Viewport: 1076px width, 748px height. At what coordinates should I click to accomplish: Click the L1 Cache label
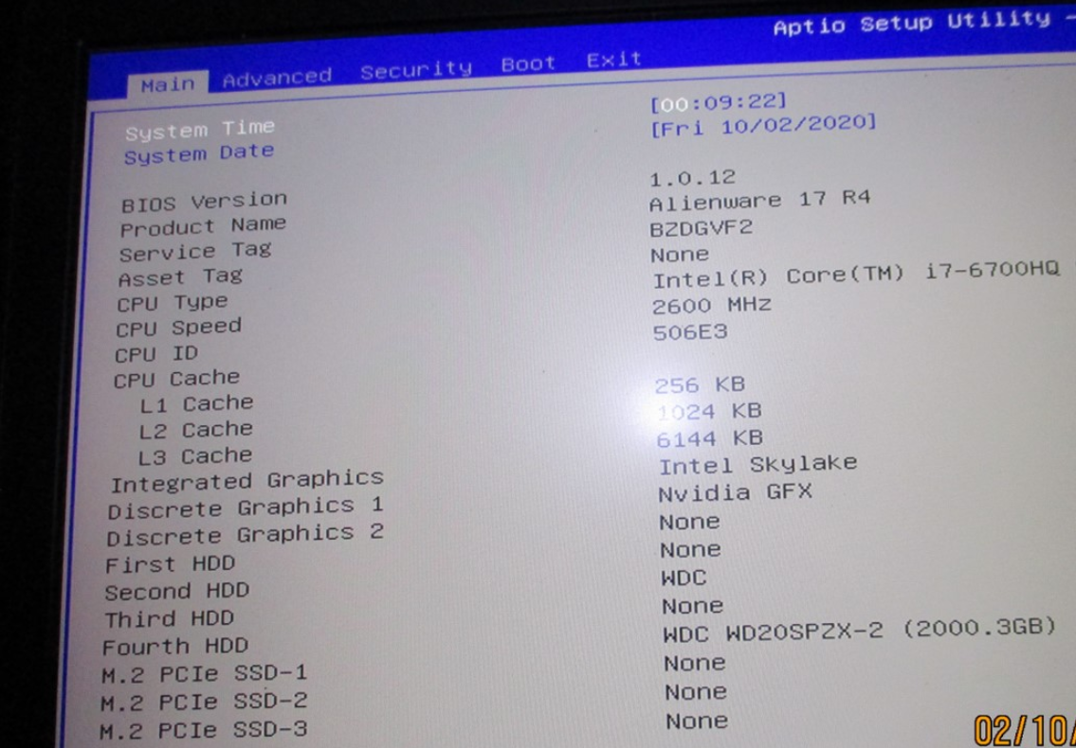196,404
